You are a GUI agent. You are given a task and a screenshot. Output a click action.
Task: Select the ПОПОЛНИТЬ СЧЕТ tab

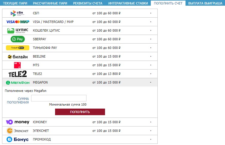coord(168,3)
